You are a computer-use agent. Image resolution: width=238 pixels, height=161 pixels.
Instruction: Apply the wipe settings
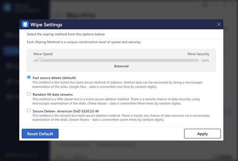tap(203, 134)
